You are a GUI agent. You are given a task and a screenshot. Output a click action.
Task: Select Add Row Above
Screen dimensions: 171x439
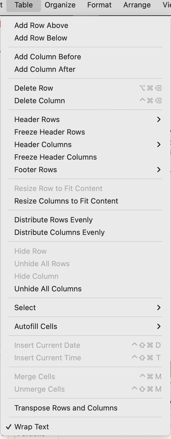pyautogui.click(x=41, y=25)
